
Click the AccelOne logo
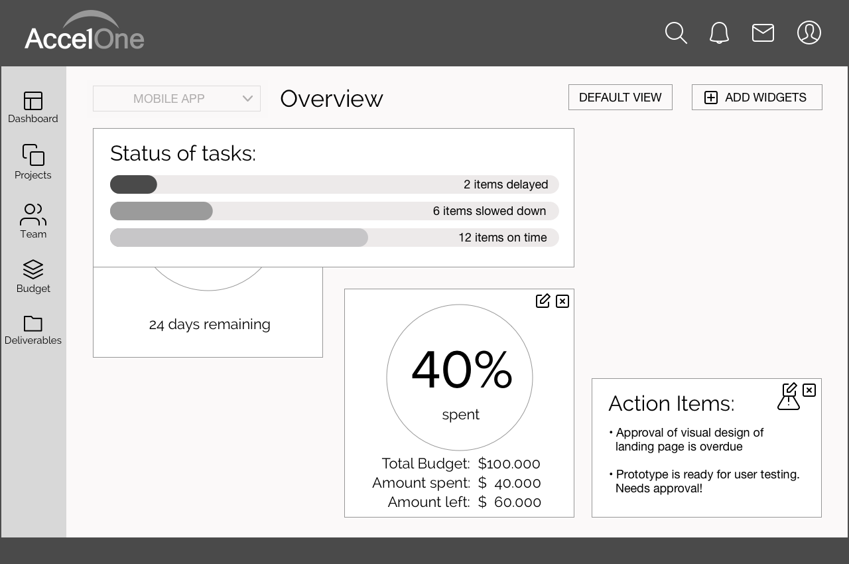(x=84, y=31)
